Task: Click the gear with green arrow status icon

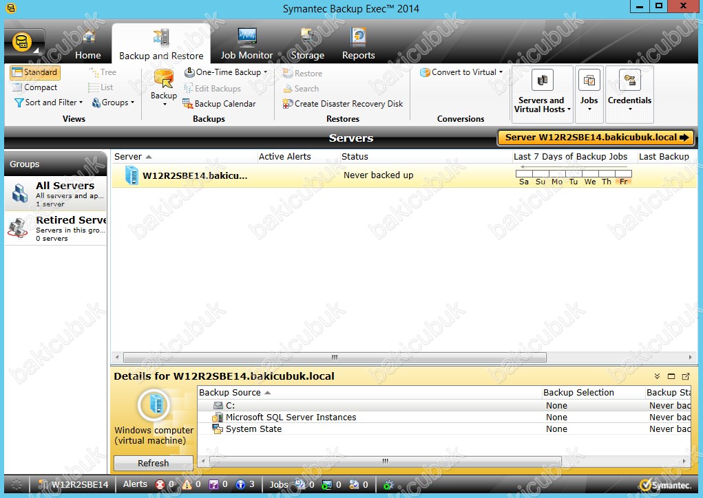Action: [389, 485]
